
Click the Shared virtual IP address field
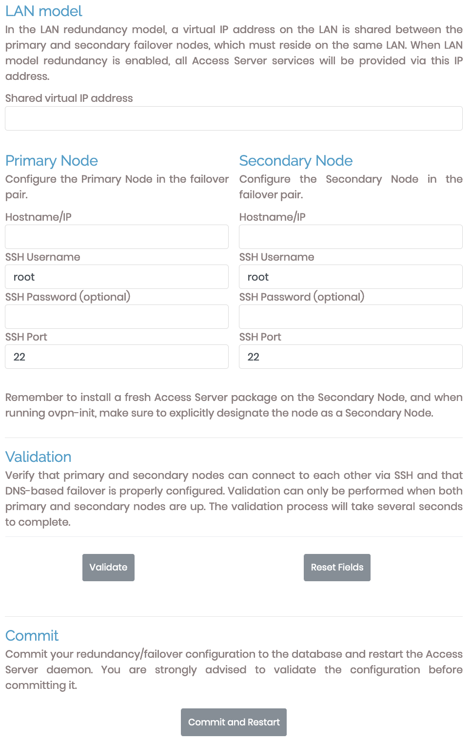[x=234, y=118]
